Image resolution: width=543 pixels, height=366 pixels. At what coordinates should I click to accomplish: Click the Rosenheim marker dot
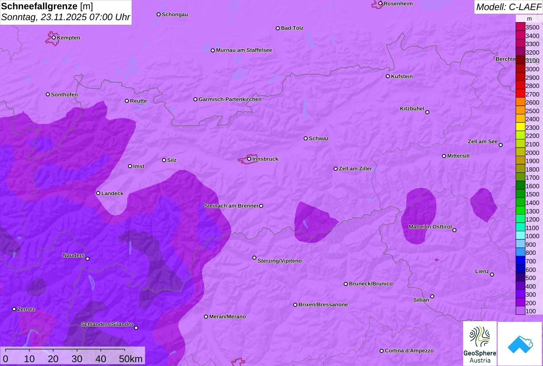click(380, 3)
